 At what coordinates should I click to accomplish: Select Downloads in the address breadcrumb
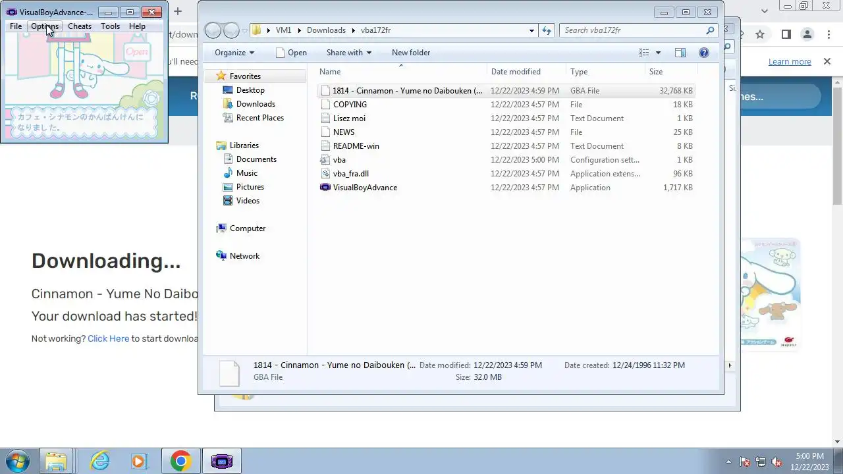[326, 30]
